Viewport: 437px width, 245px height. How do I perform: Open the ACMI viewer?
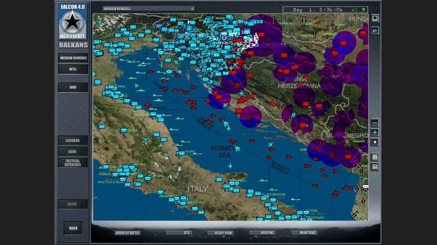pos(73,151)
